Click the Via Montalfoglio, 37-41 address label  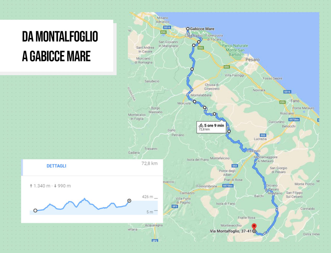point(231,231)
